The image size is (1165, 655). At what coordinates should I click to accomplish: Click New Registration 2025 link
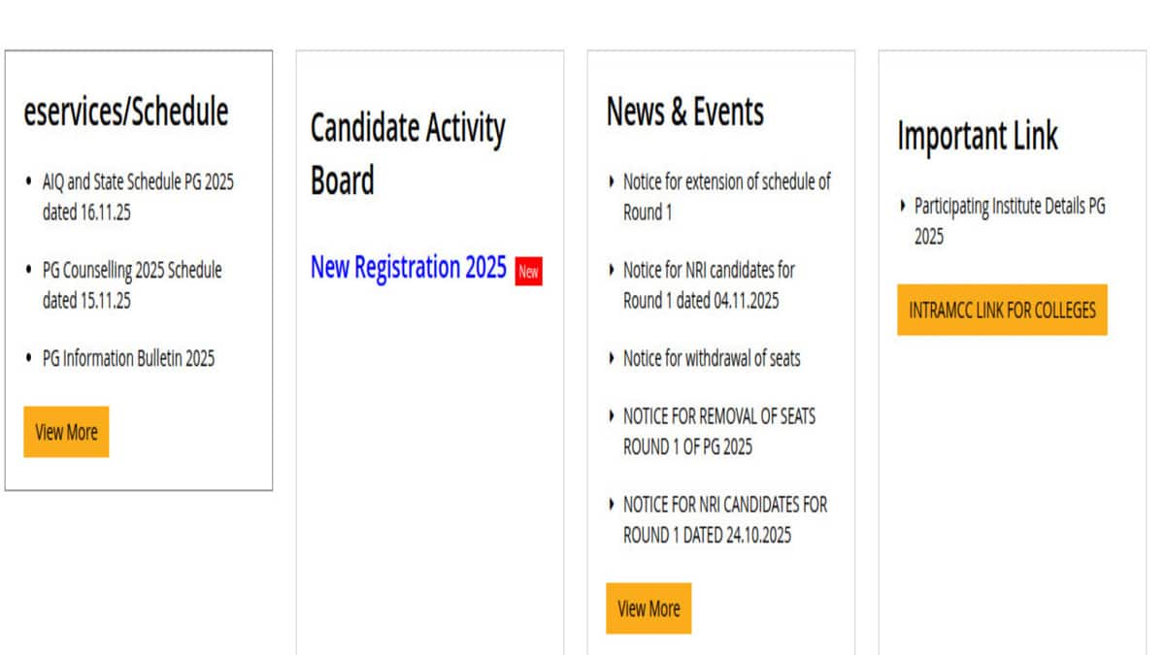click(x=408, y=267)
